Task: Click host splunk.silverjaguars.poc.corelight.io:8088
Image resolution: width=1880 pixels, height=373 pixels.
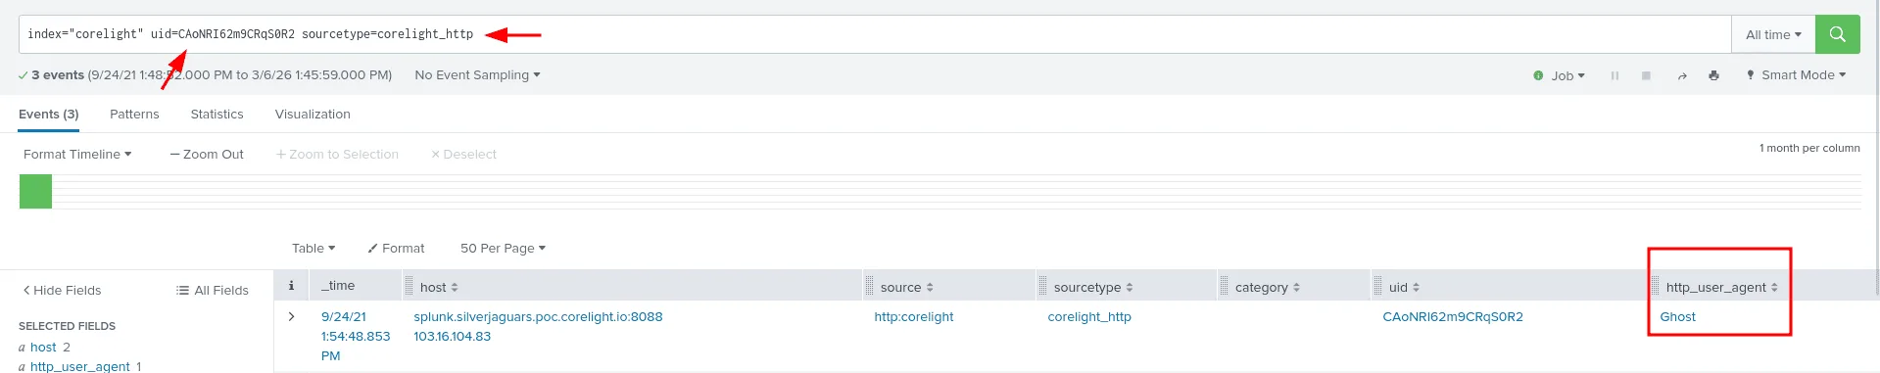Action: [538, 317]
